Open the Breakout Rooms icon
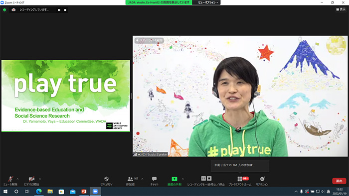The height and width of the screenshot is (196, 349). [240, 179]
